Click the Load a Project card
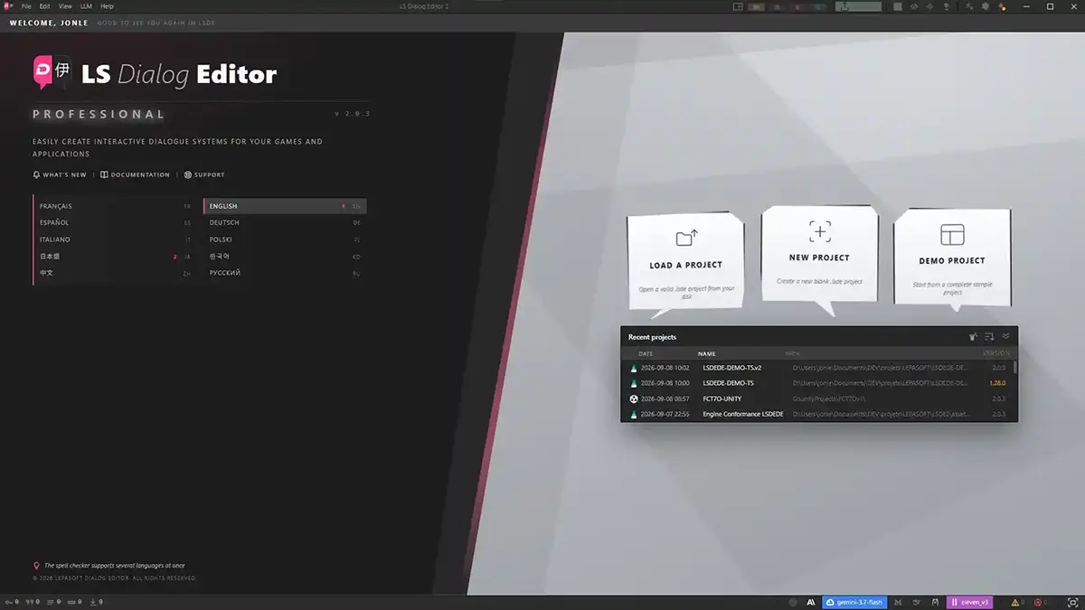The height and width of the screenshot is (610, 1085). [685, 260]
